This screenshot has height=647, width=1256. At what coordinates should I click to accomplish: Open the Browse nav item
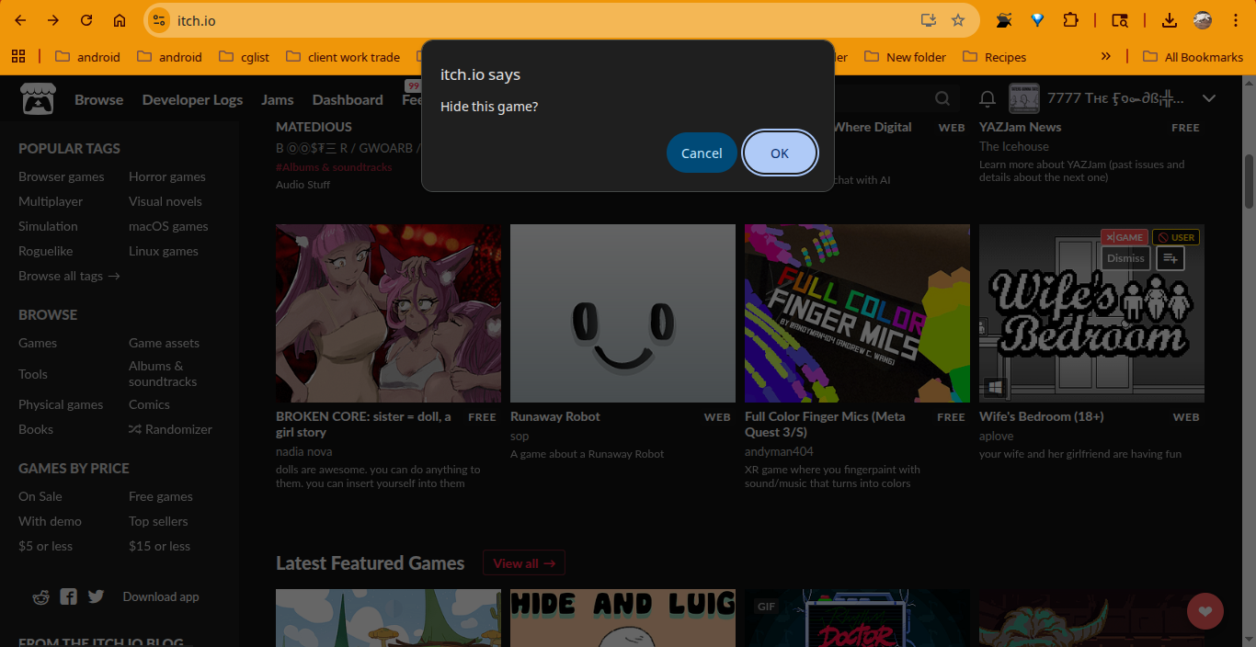point(98,100)
